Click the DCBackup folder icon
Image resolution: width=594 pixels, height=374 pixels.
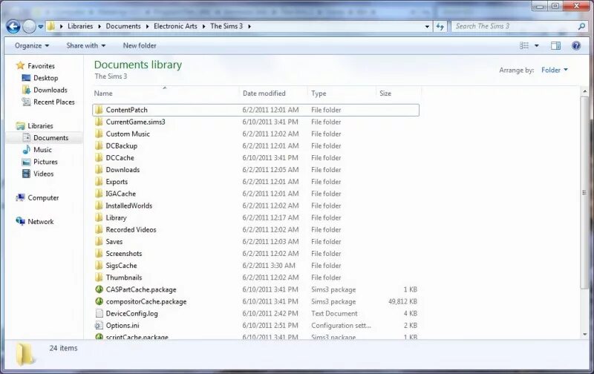point(99,145)
